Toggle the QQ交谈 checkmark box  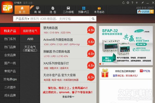click(x=152, y=12)
